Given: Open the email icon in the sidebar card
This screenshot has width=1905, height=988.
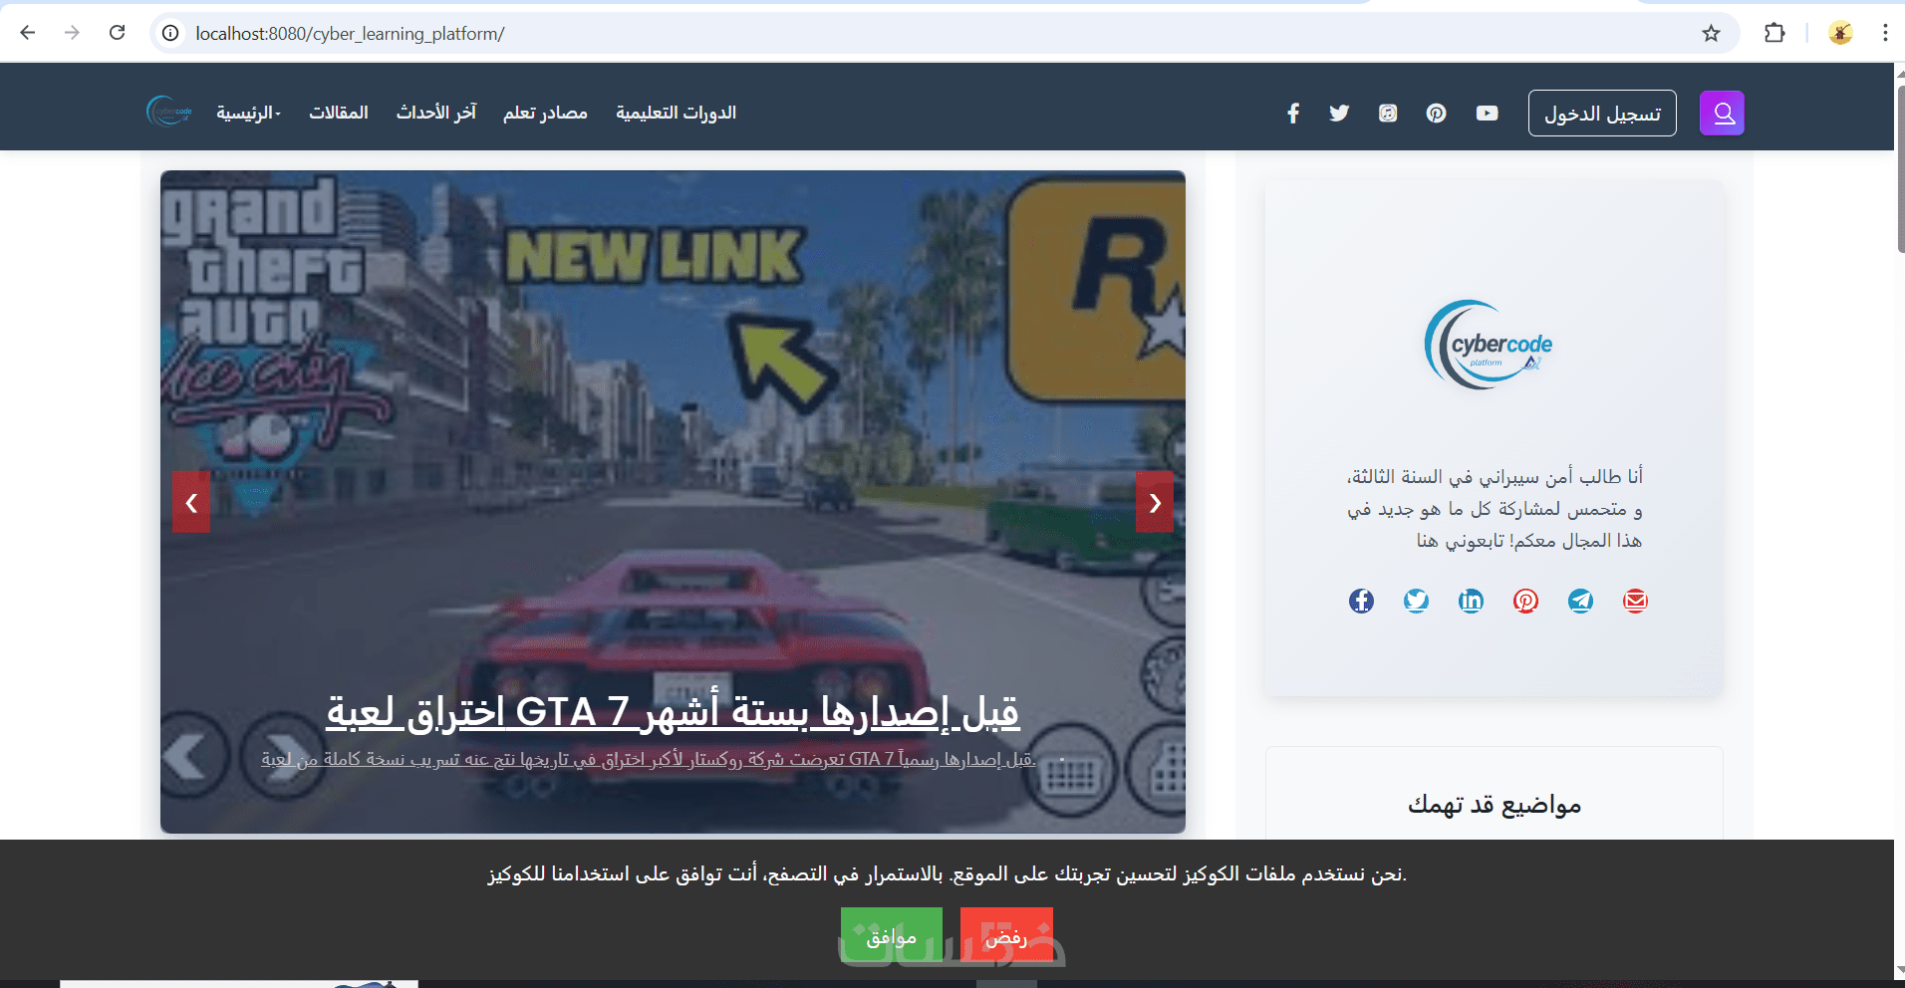Looking at the screenshot, I should [1635, 601].
